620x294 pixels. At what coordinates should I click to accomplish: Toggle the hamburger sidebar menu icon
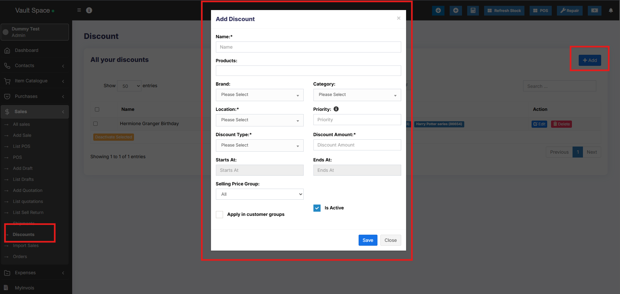click(x=79, y=10)
